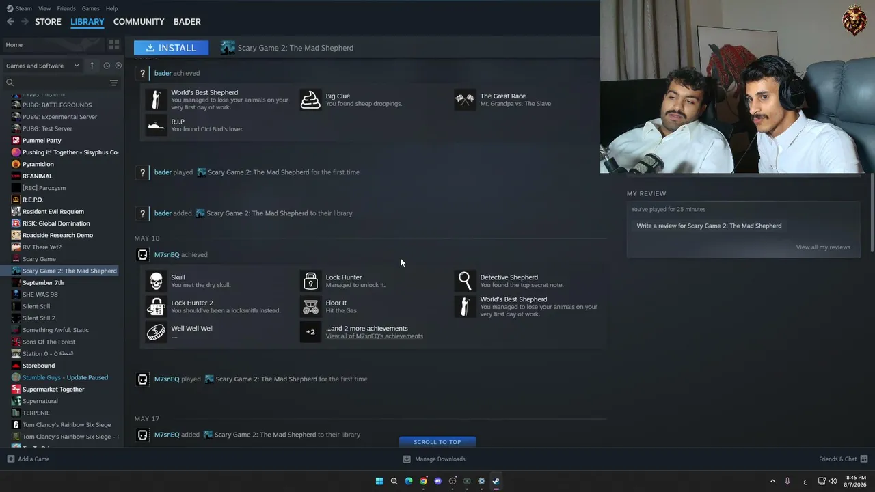Go back with the navigation arrow
This screenshot has height=492, width=875.
tap(10, 22)
